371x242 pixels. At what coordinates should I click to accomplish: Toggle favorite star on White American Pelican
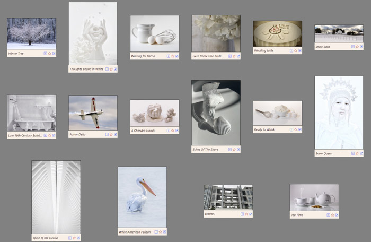pos(160,232)
